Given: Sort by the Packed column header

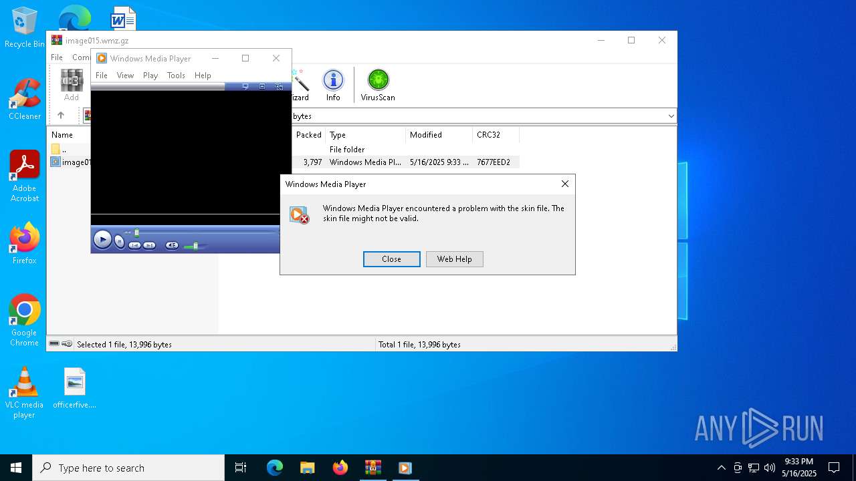Looking at the screenshot, I should tap(309, 135).
